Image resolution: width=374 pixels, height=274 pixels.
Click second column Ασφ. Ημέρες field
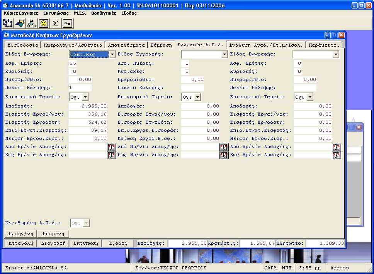(x=185, y=63)
